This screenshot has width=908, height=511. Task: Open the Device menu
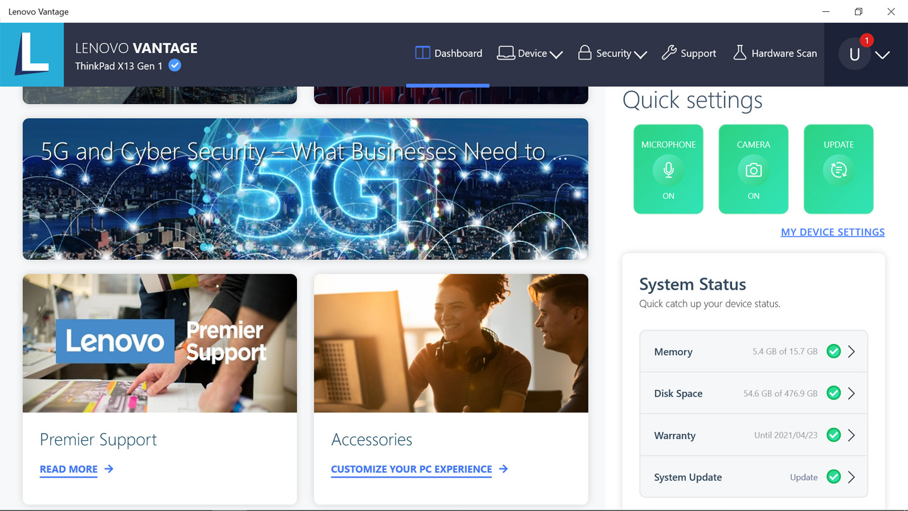(530, 54)
